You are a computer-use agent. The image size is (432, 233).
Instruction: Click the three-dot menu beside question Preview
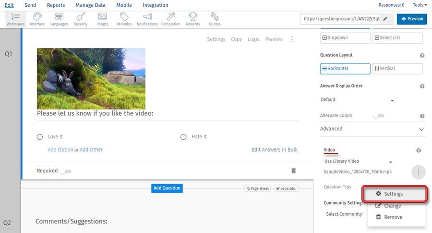coord(292,39)
